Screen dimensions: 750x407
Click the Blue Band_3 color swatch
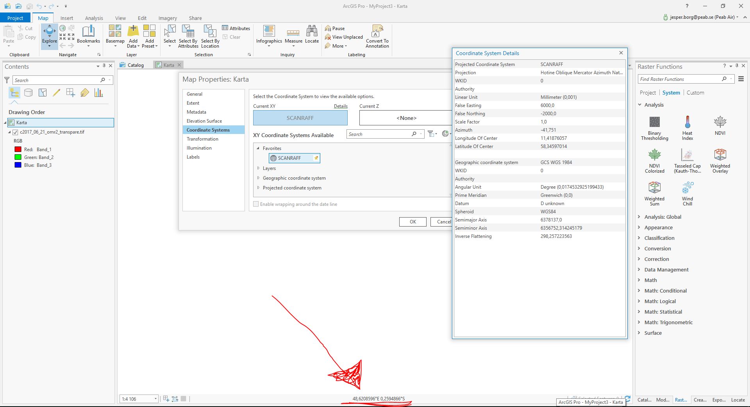click(18, 165)
